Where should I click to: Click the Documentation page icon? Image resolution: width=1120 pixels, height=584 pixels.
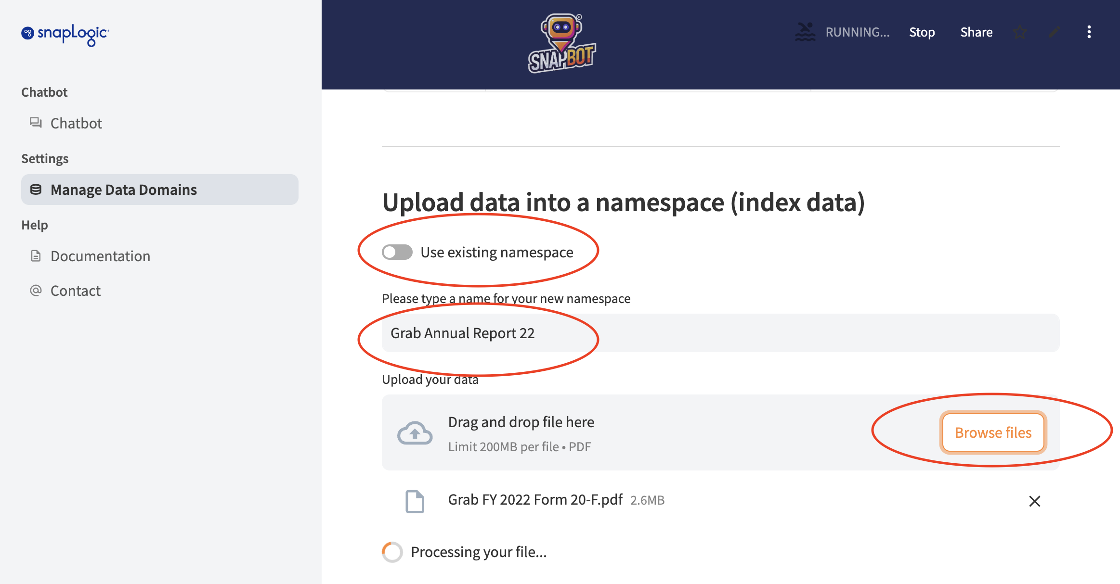pos(36,256)
